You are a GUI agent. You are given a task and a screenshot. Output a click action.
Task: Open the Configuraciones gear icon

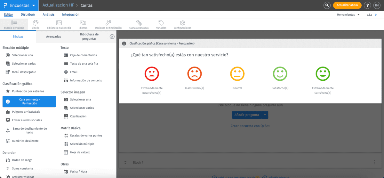[182, 24]
